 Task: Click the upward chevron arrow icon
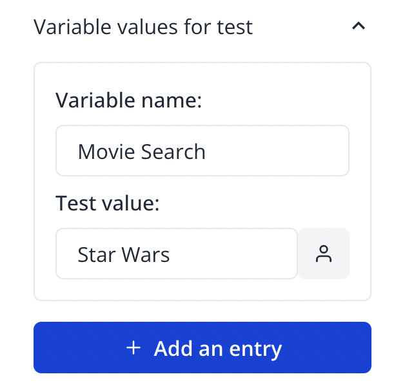(359, 27)
